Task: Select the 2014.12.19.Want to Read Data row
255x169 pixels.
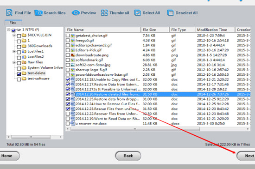Action: pyautogui.click(x=158, y=119)
